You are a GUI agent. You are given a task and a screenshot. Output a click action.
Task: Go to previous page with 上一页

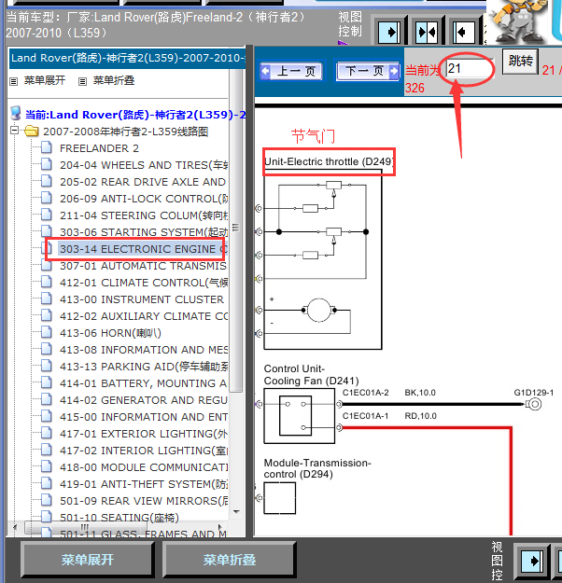pos(292,71)
